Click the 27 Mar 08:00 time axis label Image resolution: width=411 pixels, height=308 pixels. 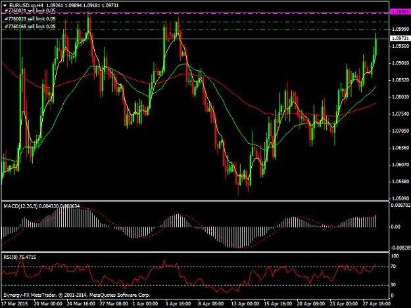[x=114, y=304]
